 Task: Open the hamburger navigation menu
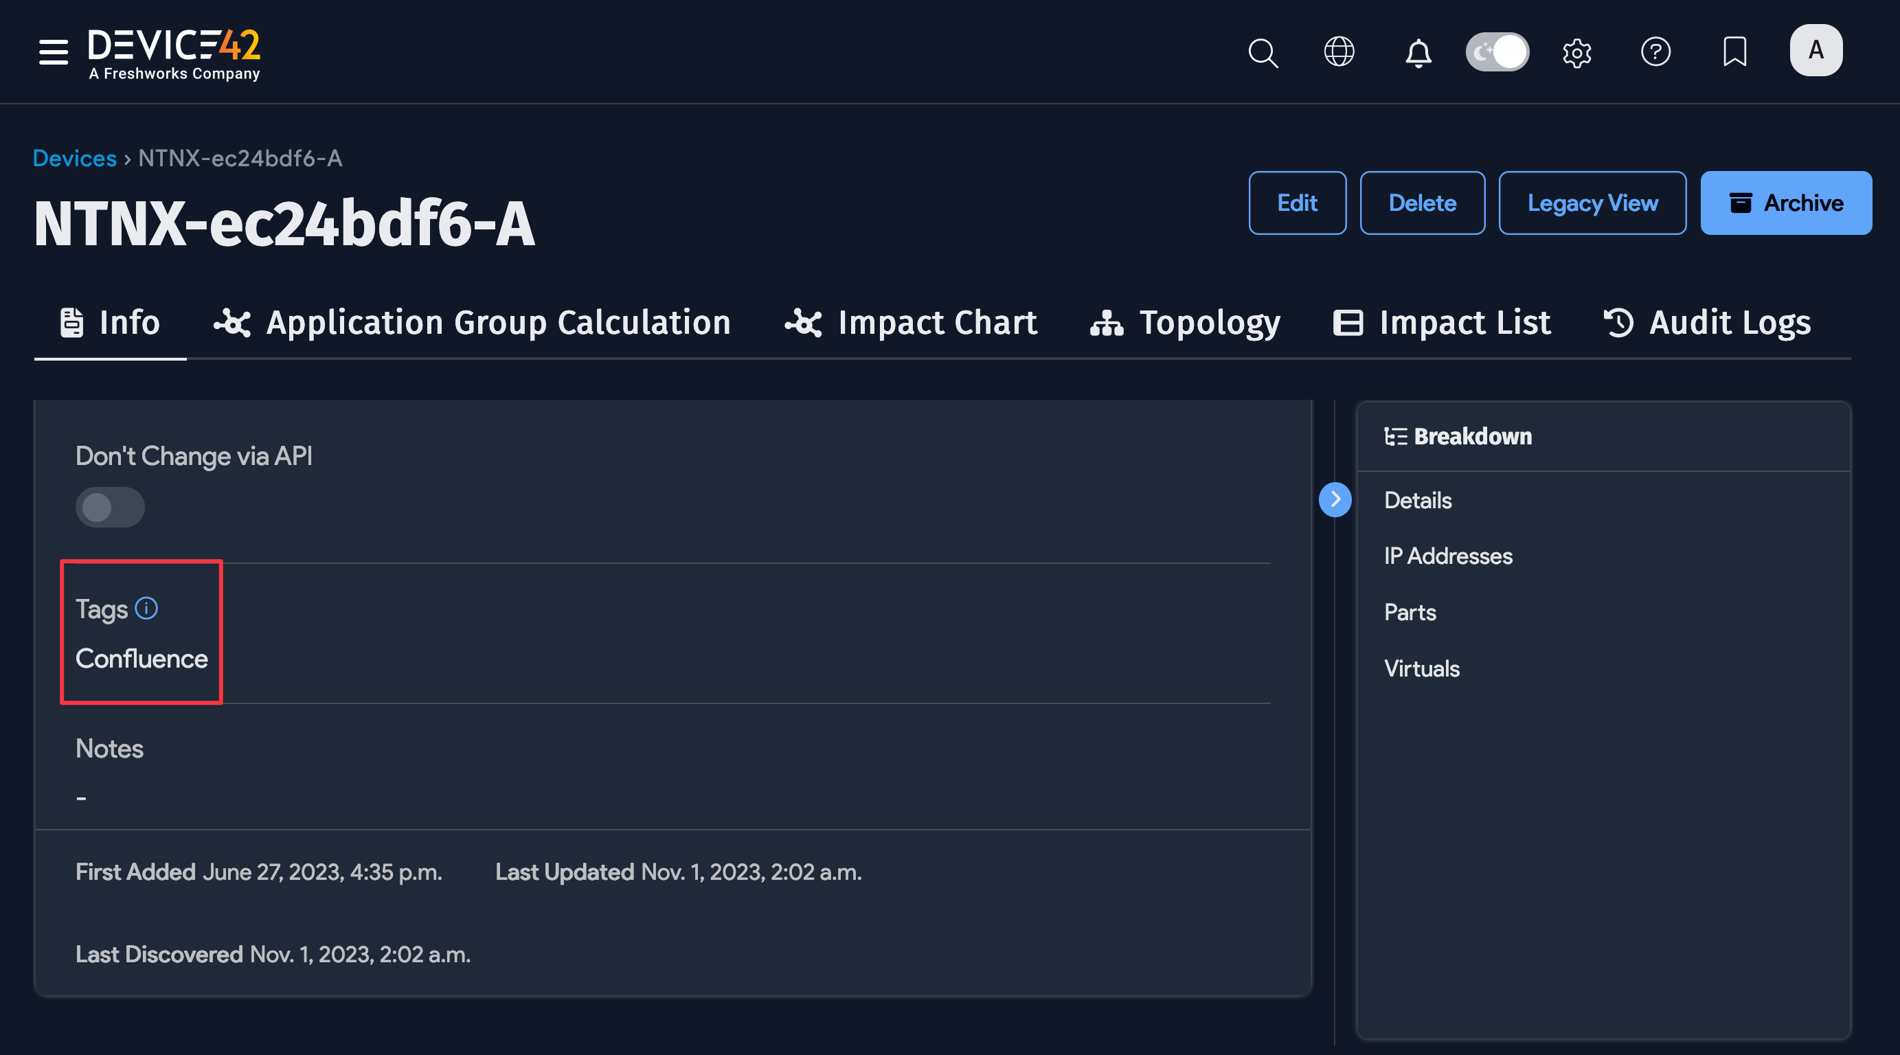53,52
